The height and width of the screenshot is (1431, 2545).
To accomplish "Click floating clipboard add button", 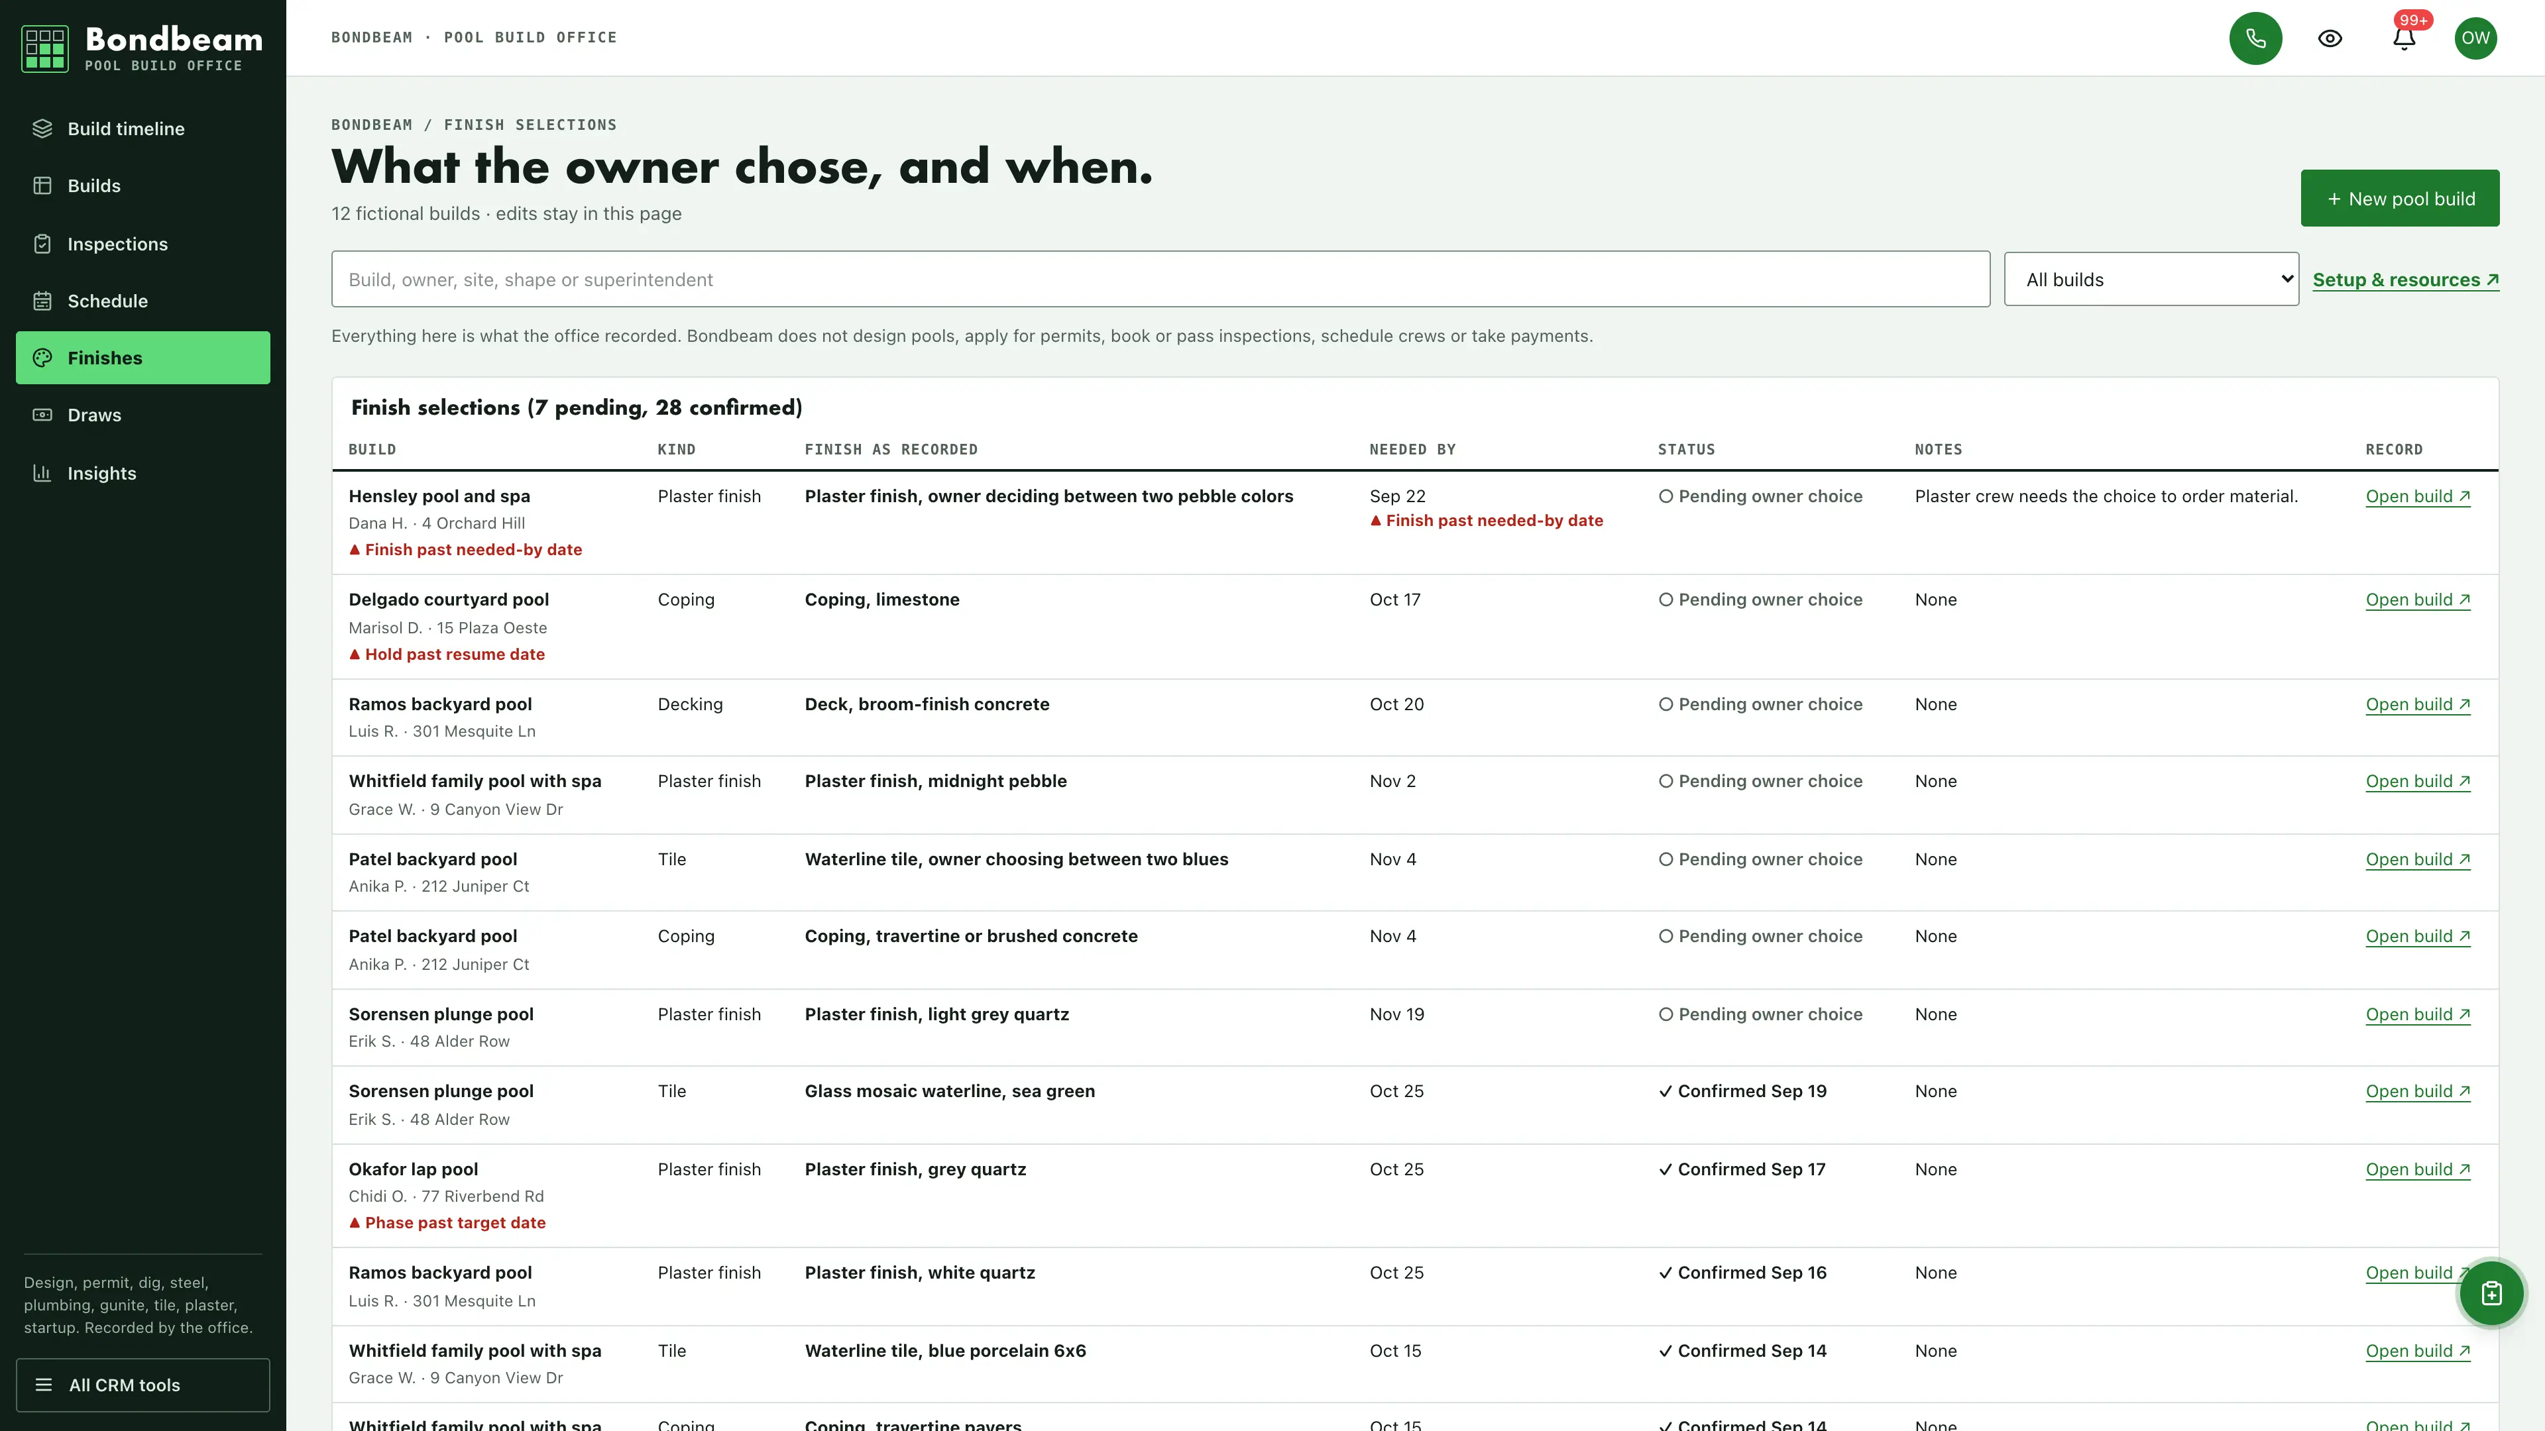I will 2491,1293.
